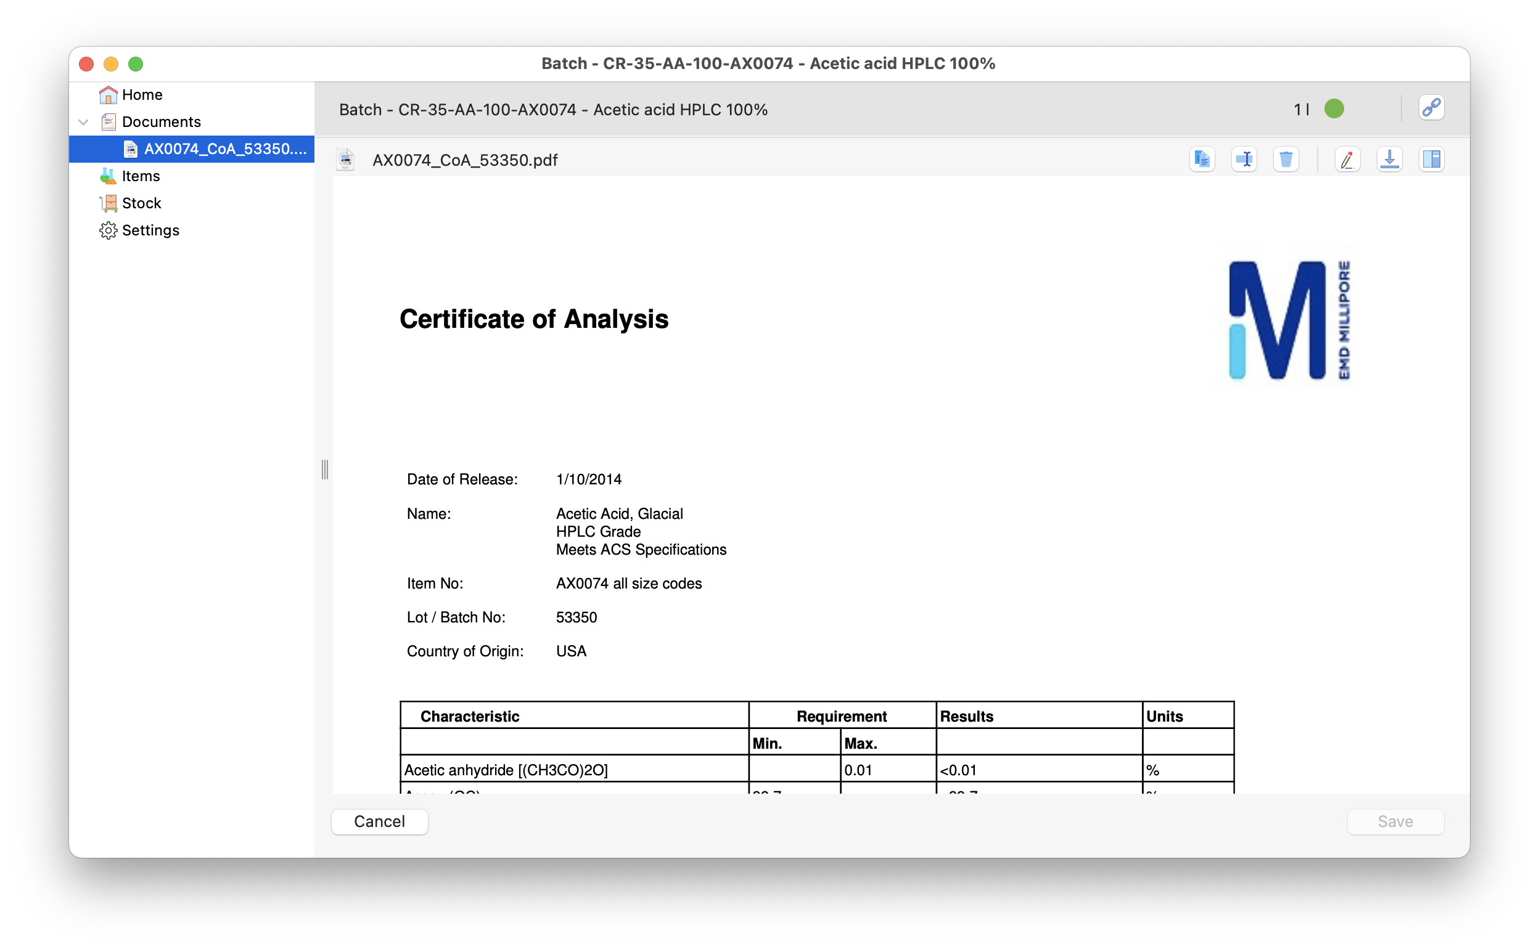Click the date 1/10/2014
Screen dimensions: 1539x949
click(589, 479)
